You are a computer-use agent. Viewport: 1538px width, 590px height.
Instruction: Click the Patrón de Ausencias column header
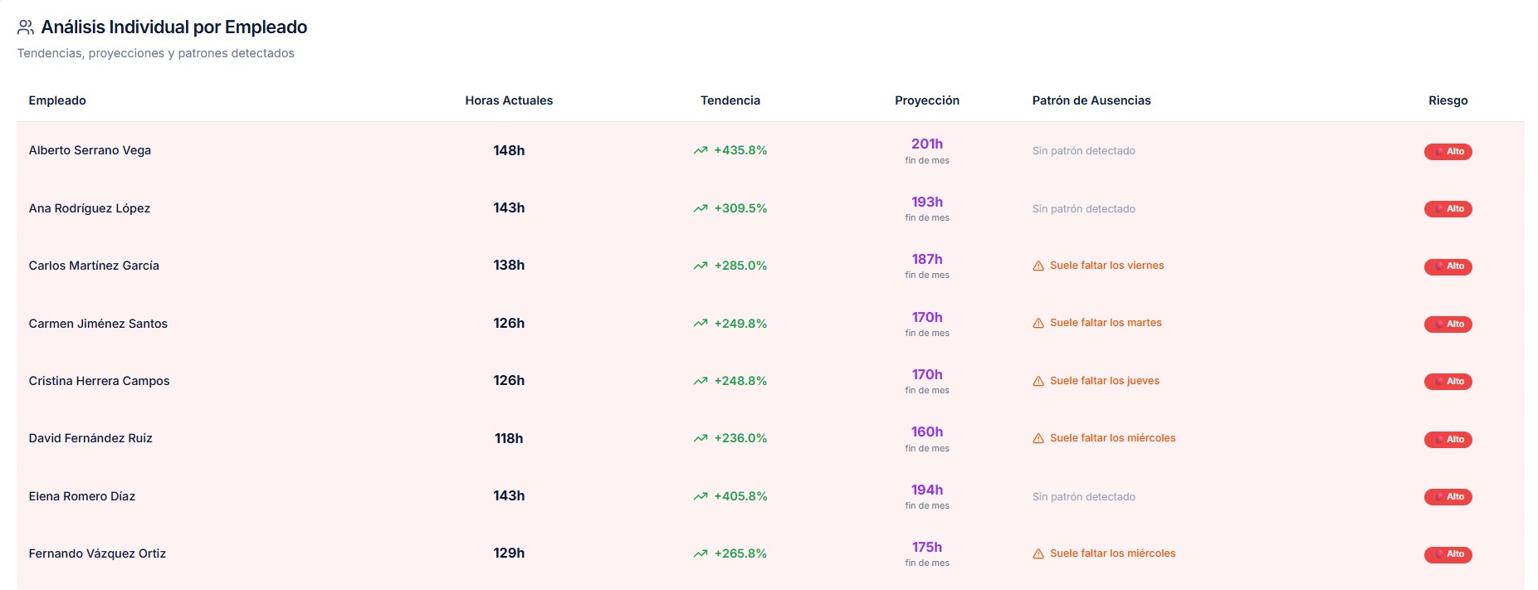(x=1091, y=100)
